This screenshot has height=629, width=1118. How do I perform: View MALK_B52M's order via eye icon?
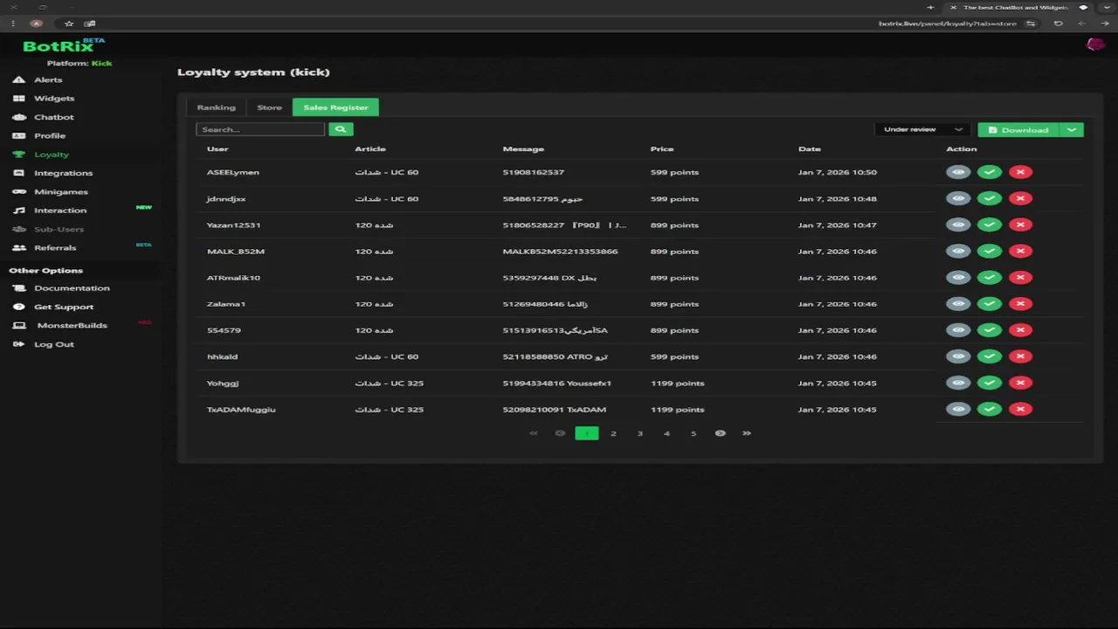[x=958, y=251]
